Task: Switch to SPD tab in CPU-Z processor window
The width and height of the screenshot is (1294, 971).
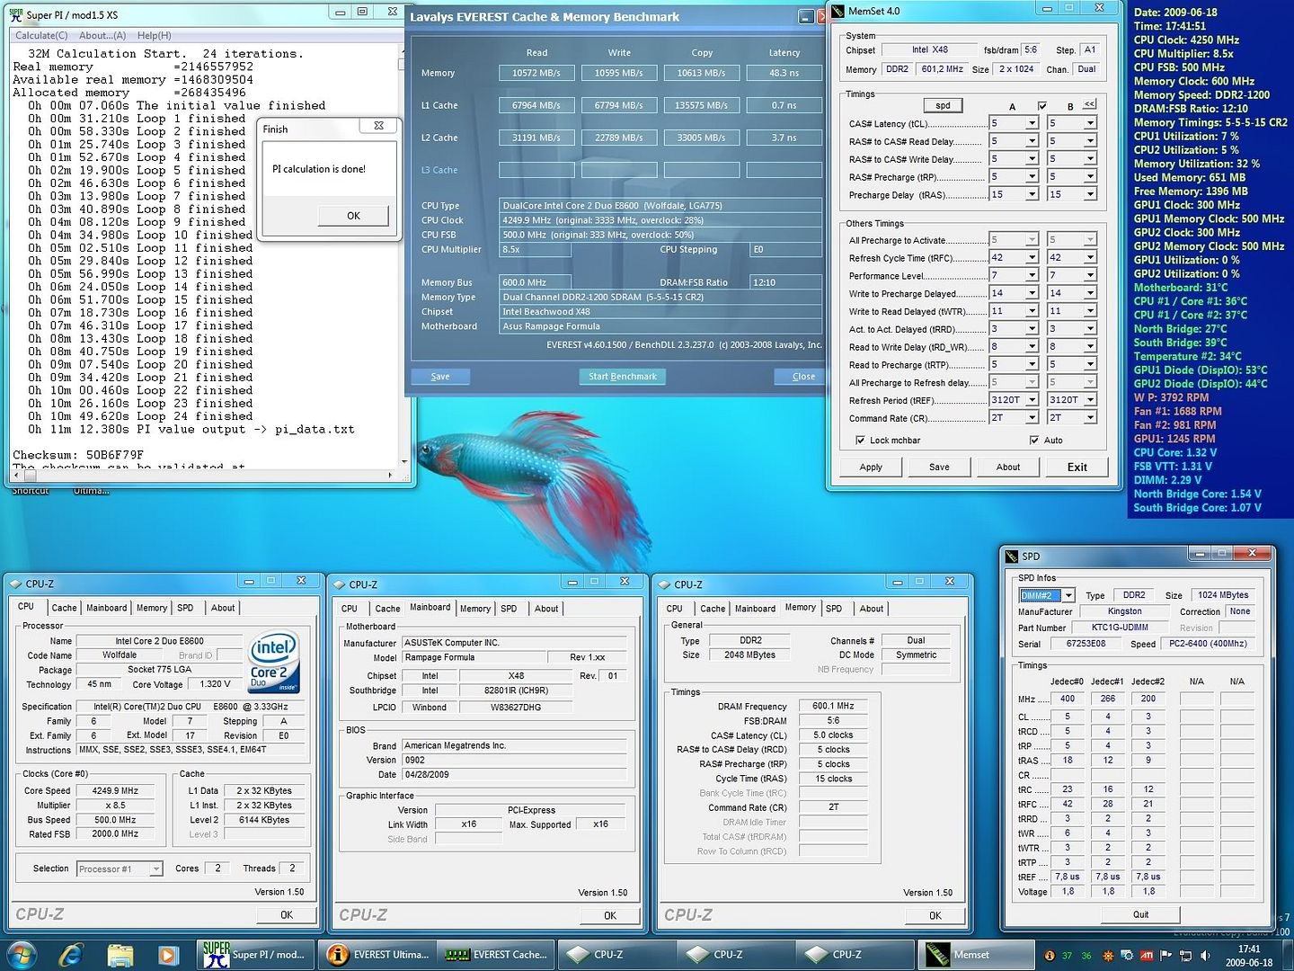Action: coord(185,608)
